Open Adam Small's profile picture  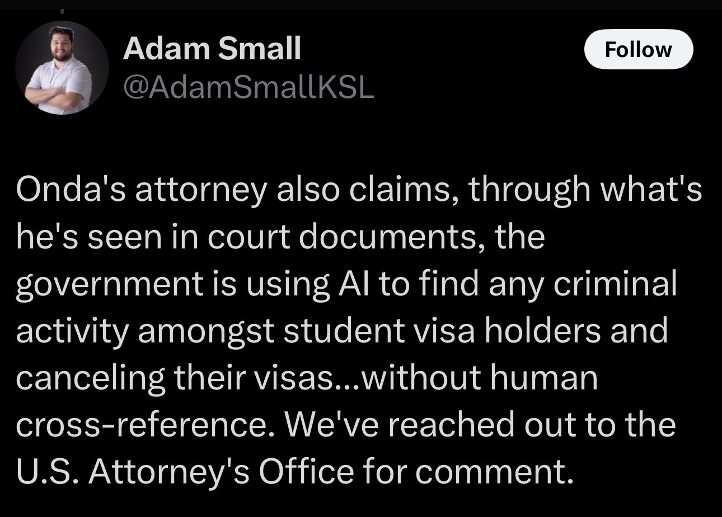pos(62,68)
